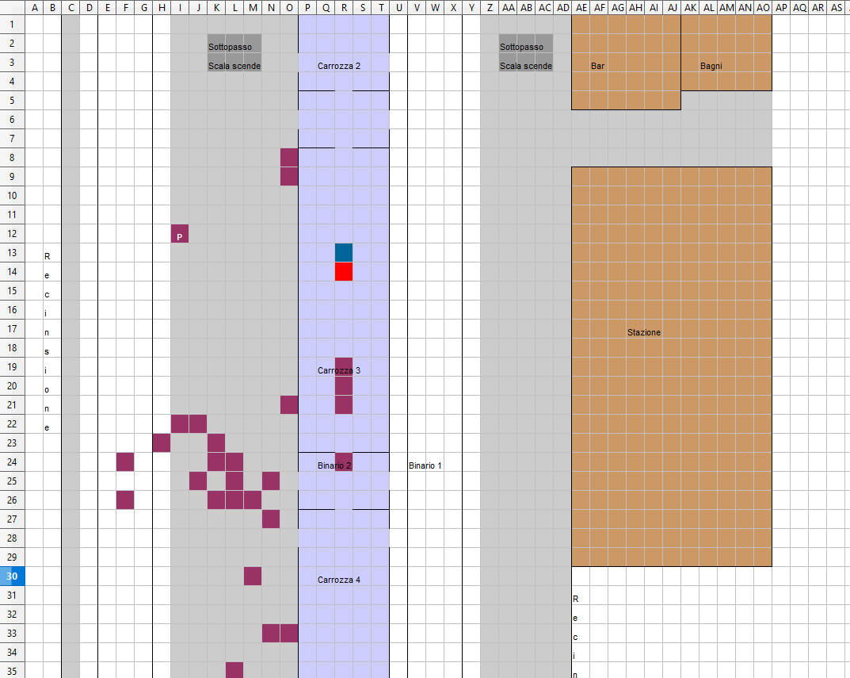Click the highlighted row header 30

pyautogui.click(x=13, y=576)
